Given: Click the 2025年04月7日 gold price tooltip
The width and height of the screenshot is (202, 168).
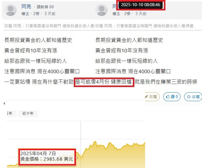Looking at the screenshot, I should click(x=47, y=157).
